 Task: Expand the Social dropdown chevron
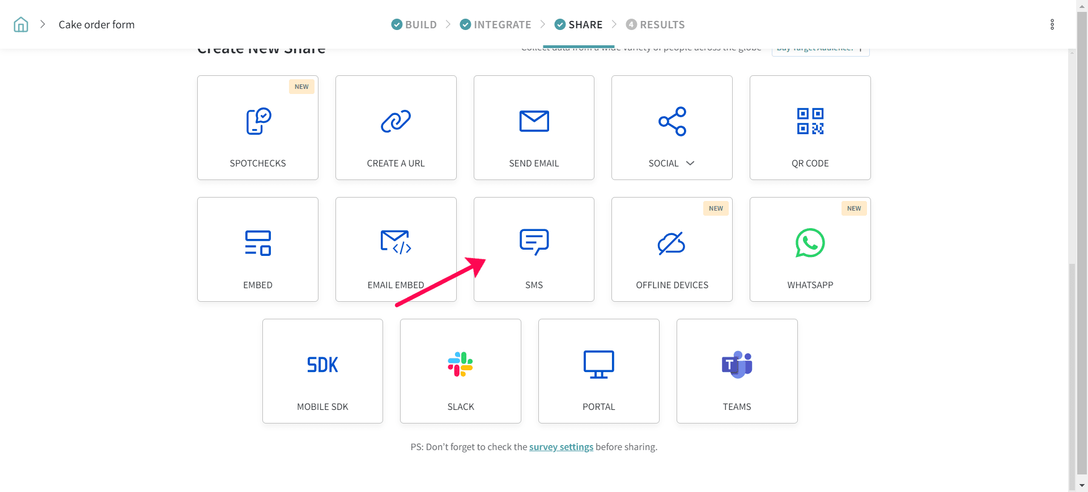[690, 163]
